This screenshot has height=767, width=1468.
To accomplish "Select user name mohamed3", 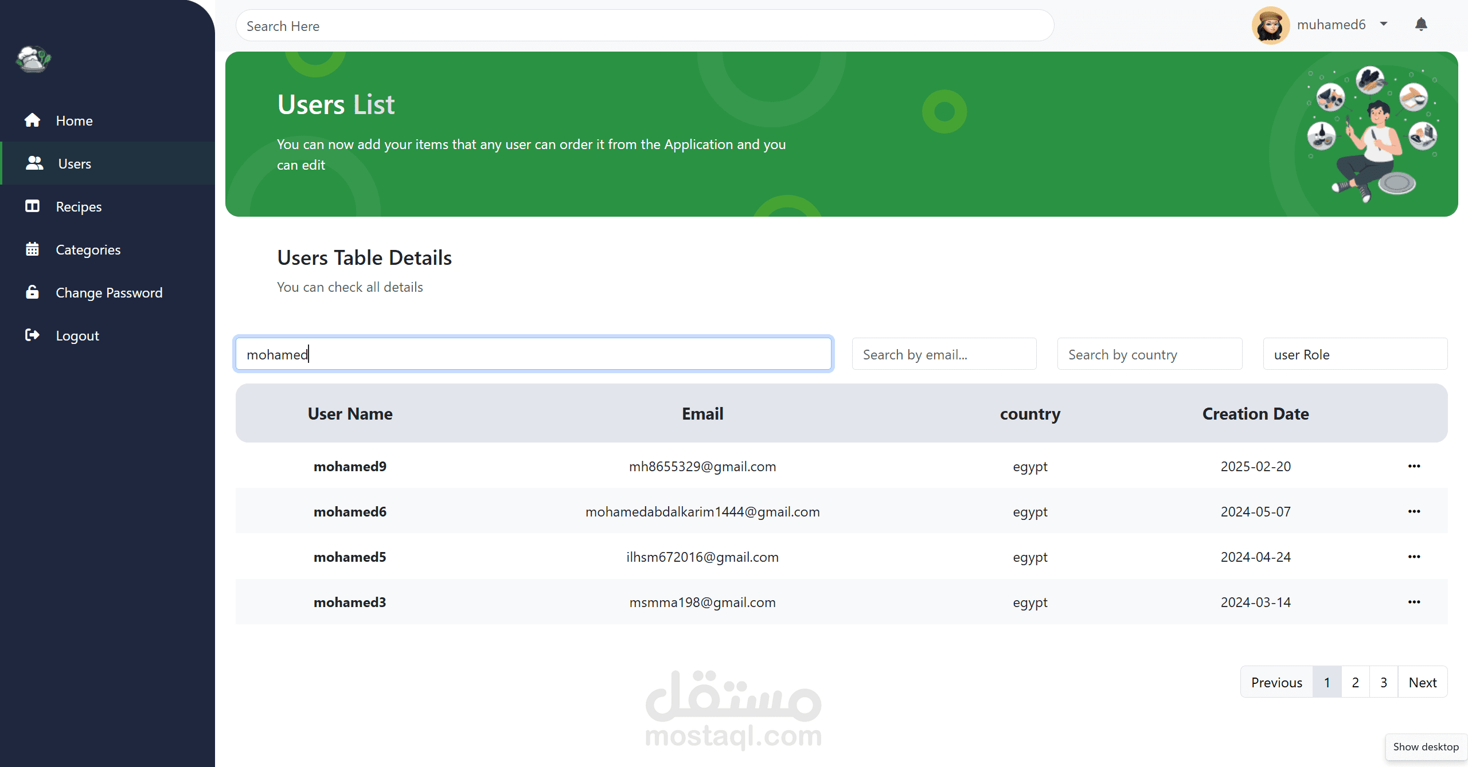I will pyautogui.click(x=350, y=602).
